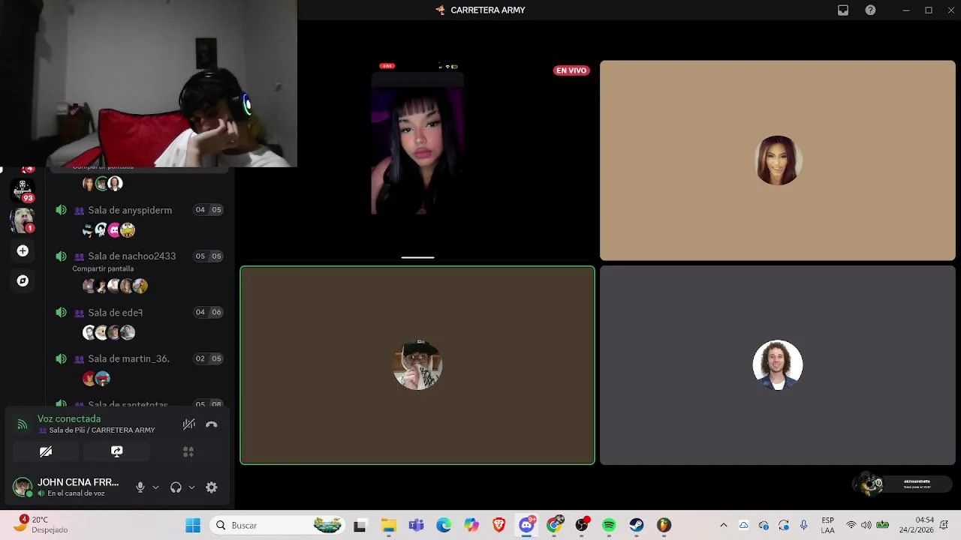
Task: Switch ESP LAA keyboard language indicator
Action: 827,525
